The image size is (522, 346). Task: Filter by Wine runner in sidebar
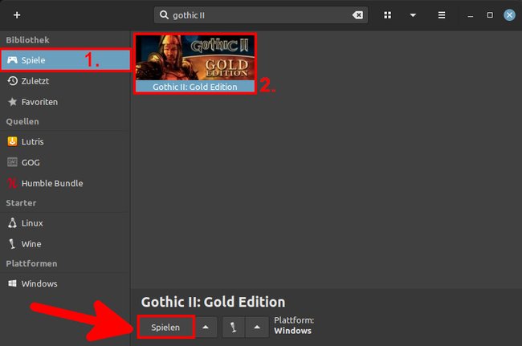pyautogui.click(x=65, y=244)
